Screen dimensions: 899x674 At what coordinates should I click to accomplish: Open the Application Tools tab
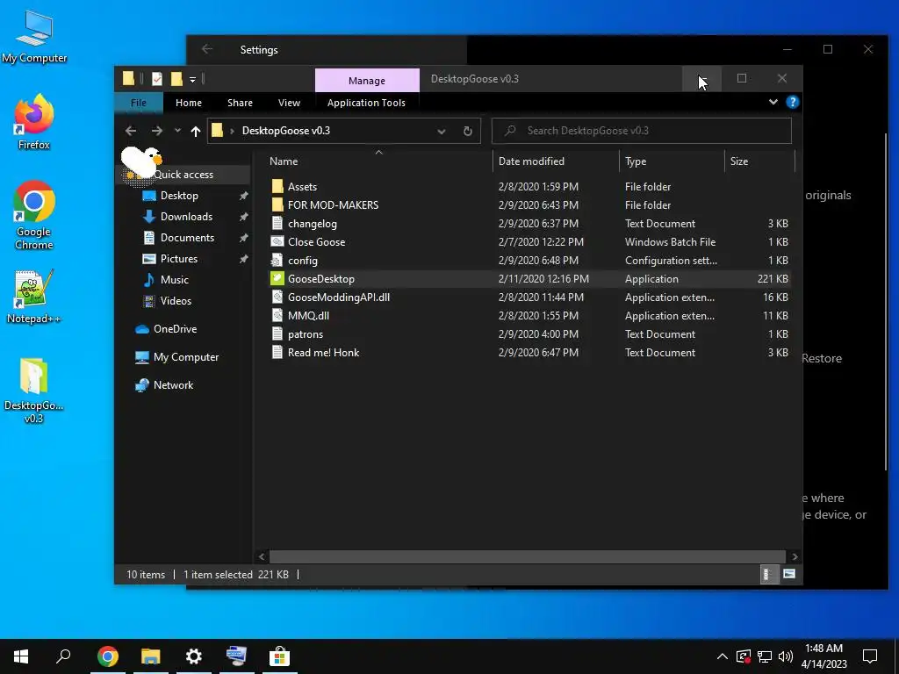click(x=366, y=103)
